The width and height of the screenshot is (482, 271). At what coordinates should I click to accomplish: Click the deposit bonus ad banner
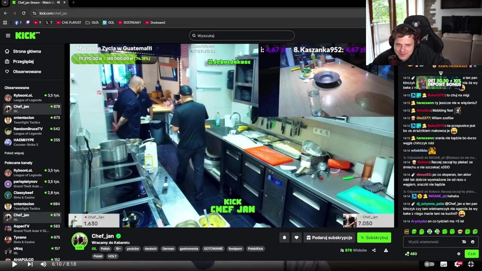click(x=440, y=82)
